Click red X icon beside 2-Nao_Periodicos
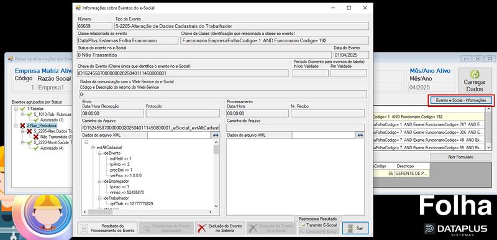497x240 pixels. coord(22,126)
